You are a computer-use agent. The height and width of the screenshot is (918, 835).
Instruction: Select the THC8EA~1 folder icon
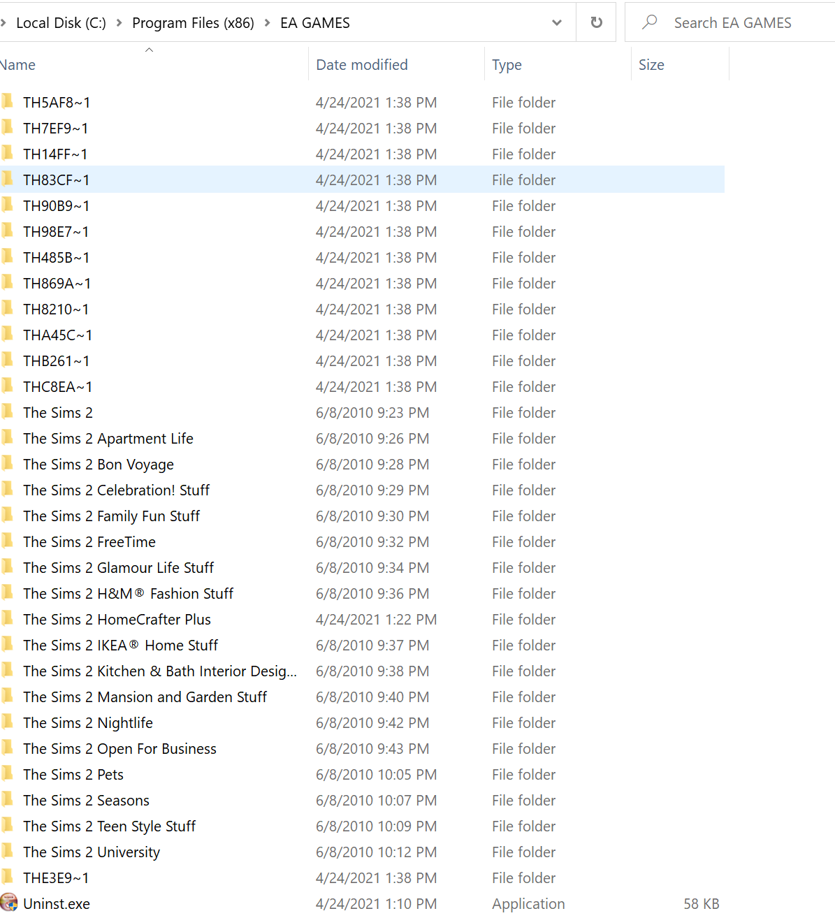point(8,386)
